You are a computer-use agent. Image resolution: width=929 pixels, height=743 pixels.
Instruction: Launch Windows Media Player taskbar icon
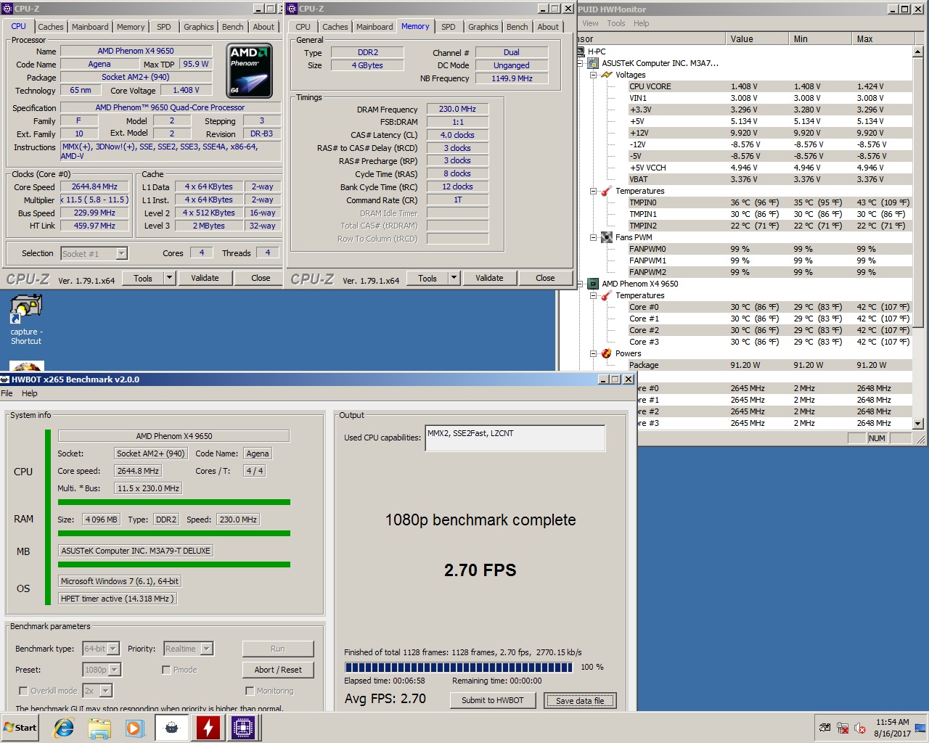pos(135,728)
